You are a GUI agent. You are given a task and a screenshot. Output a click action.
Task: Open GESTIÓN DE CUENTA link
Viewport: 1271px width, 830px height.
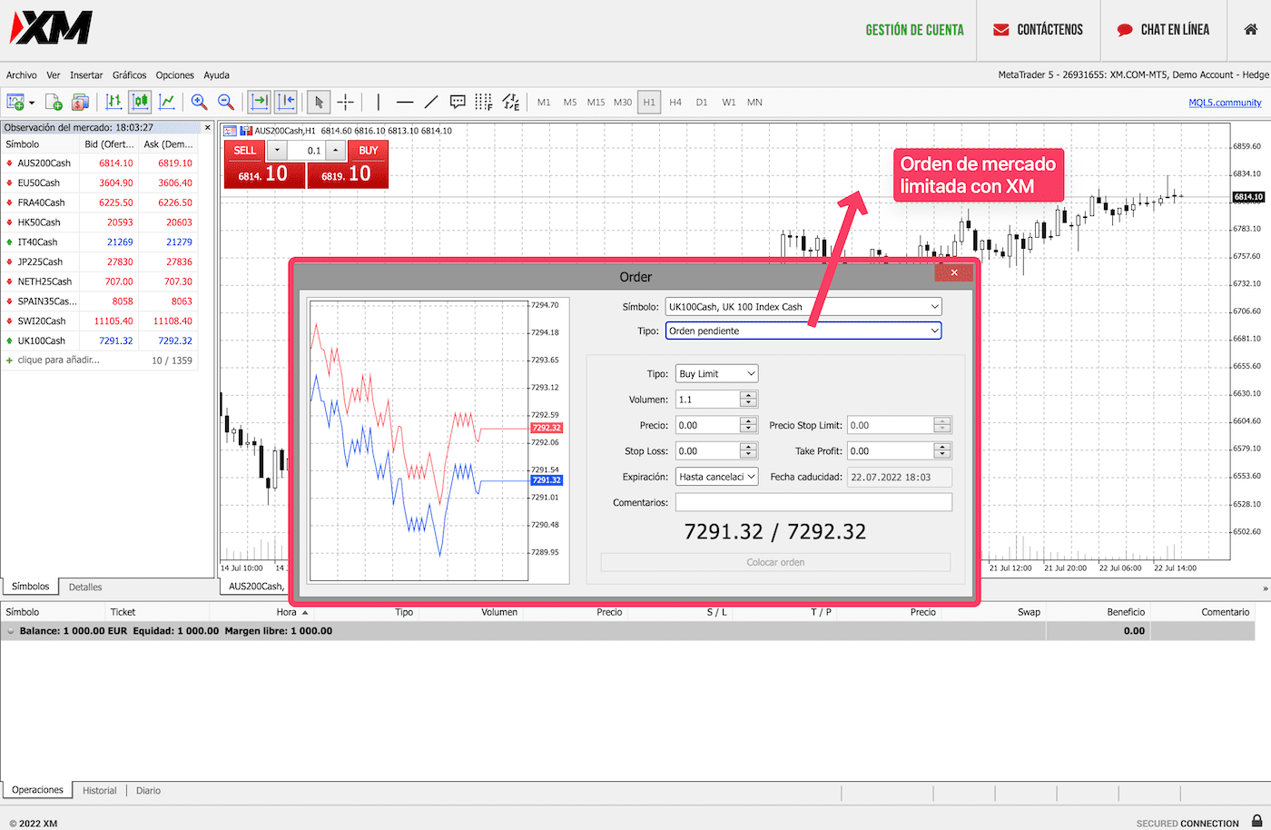click(914, 30)
